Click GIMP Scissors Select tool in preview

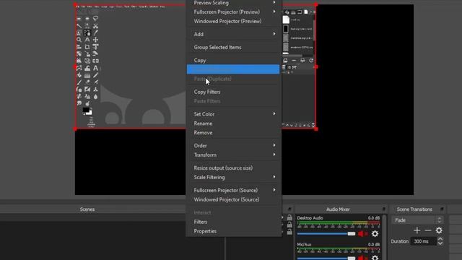coord(95,26)
